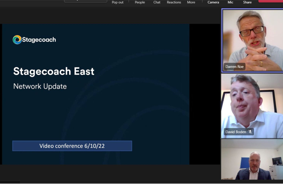Open the People panel
The height and width of the screenshot is (184, 283).
coord(140,2)
